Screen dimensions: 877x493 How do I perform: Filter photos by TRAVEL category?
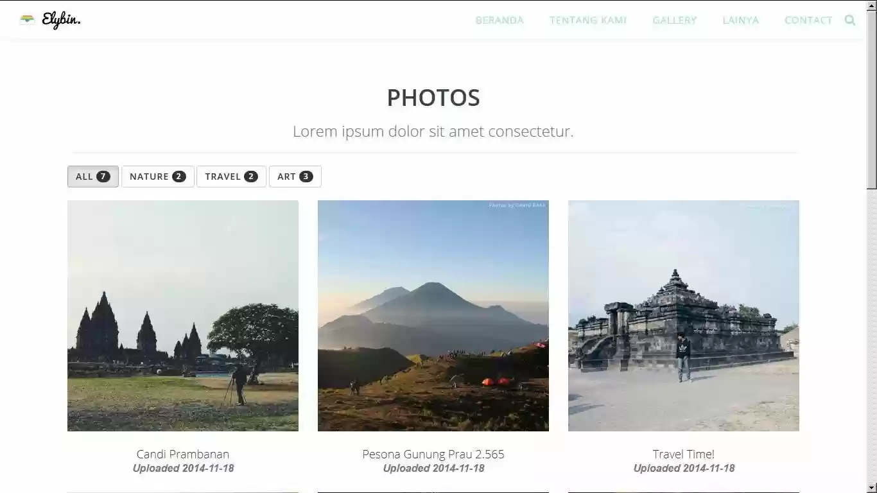coord(231,177)
